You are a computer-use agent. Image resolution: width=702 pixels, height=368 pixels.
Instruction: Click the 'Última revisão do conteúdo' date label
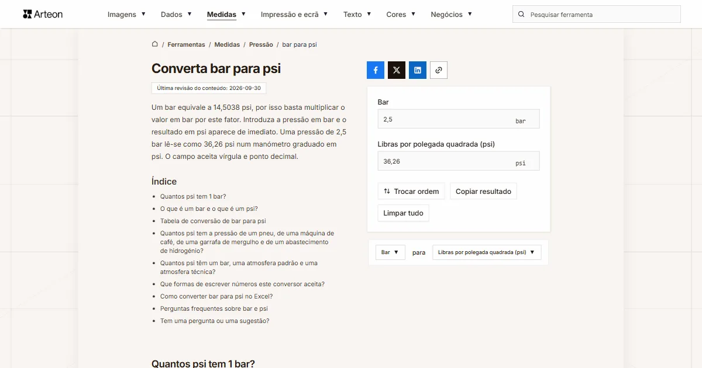coord(209,88)
